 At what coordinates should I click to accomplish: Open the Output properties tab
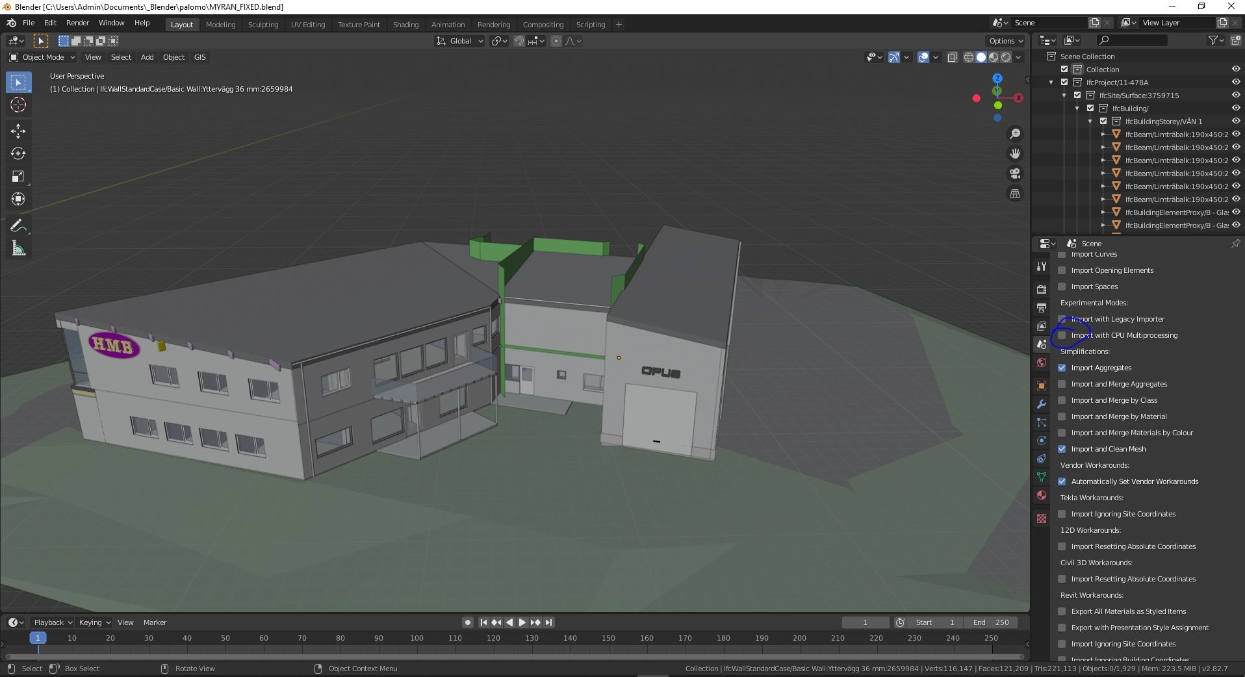(x=1042, y=307)
